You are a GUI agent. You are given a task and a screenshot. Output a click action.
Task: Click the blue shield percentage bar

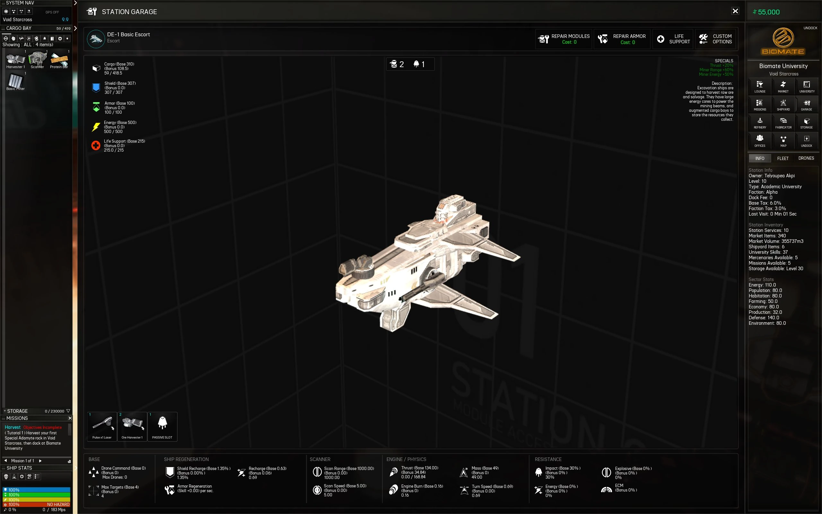click(36, 490)
